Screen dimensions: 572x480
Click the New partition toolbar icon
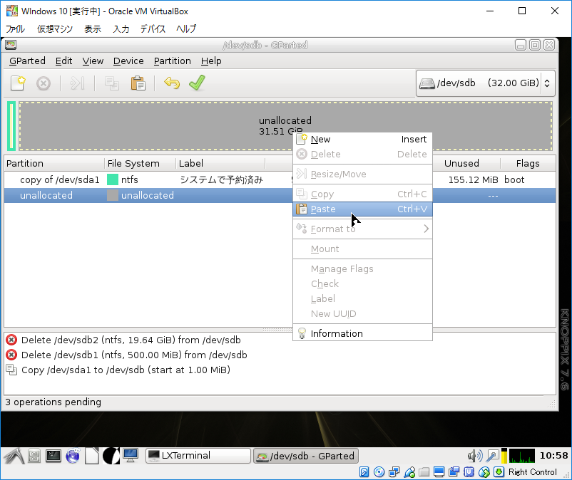click(18, 83)
